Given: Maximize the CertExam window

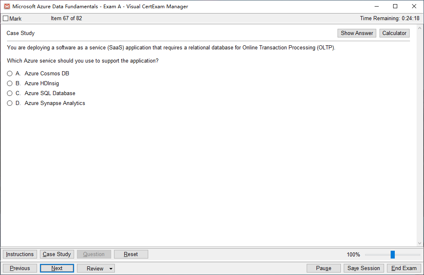Looking at the screenshot, I should click(395, 6).
